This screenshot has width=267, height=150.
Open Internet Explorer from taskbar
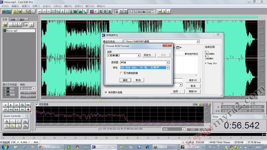coord(24,147)
